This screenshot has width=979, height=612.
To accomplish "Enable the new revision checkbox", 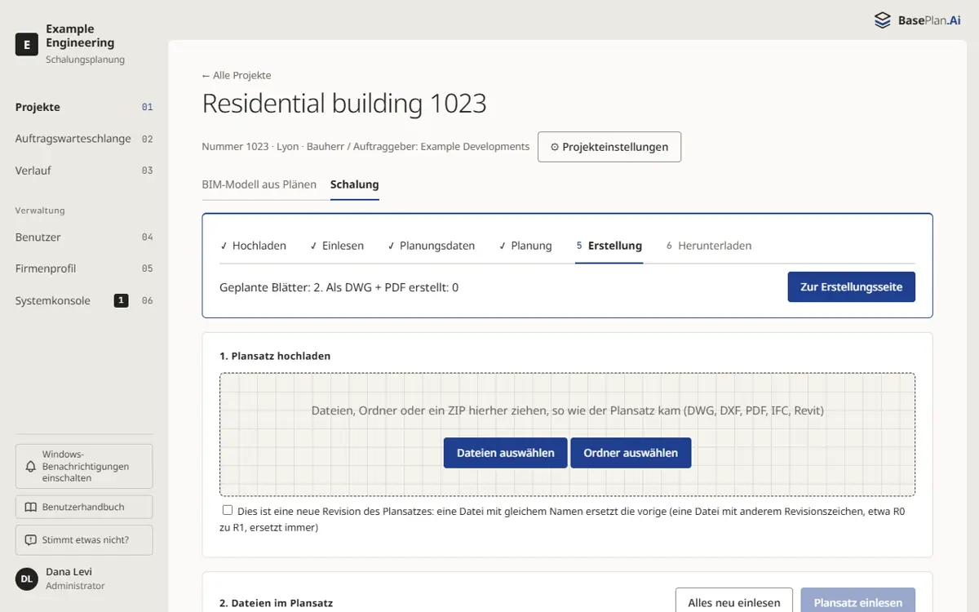I will click(228, 511).
